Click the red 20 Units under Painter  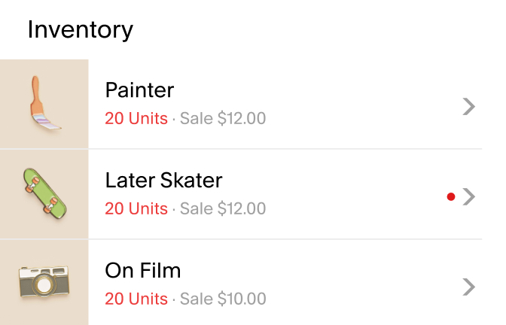136,118
